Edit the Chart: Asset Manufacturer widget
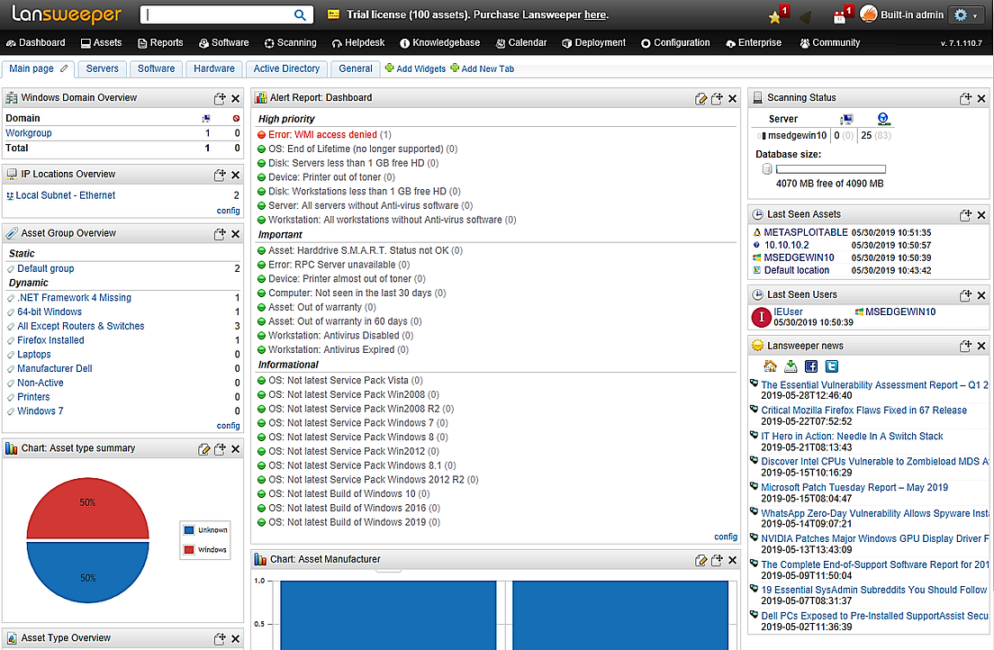The width and height of the screenshot is (994, 650). (700, 560)
